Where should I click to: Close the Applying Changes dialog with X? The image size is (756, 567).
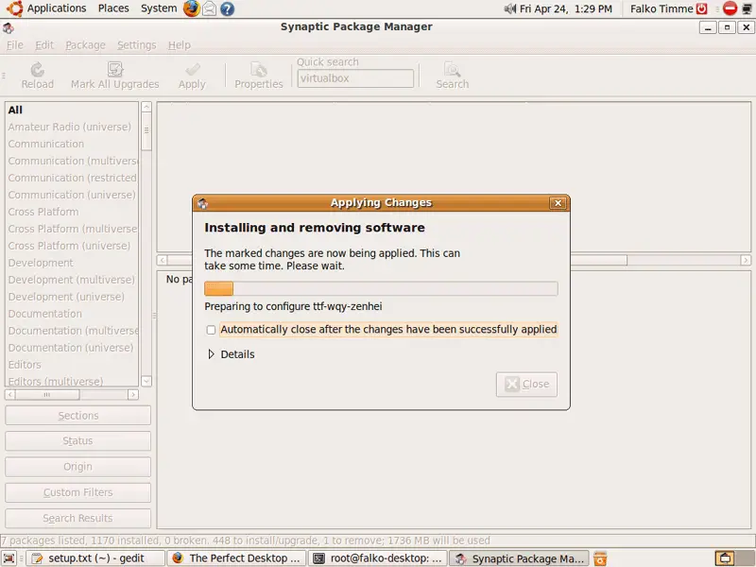(558, 203)
